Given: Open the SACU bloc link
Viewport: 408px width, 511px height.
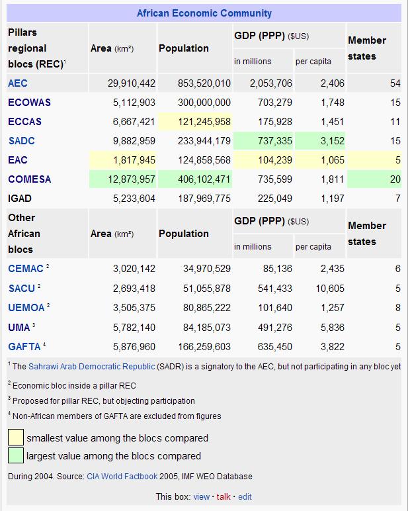Looking at the screenshot, I should pyautogui.click(x=21, y=289).
